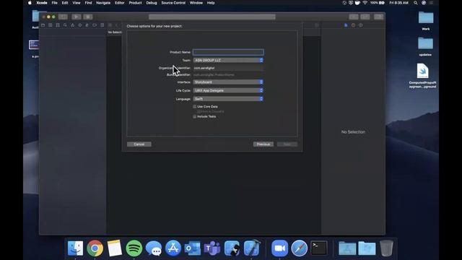
Task: Click the Library plus button in toolbar
Action: pos(354,17)
